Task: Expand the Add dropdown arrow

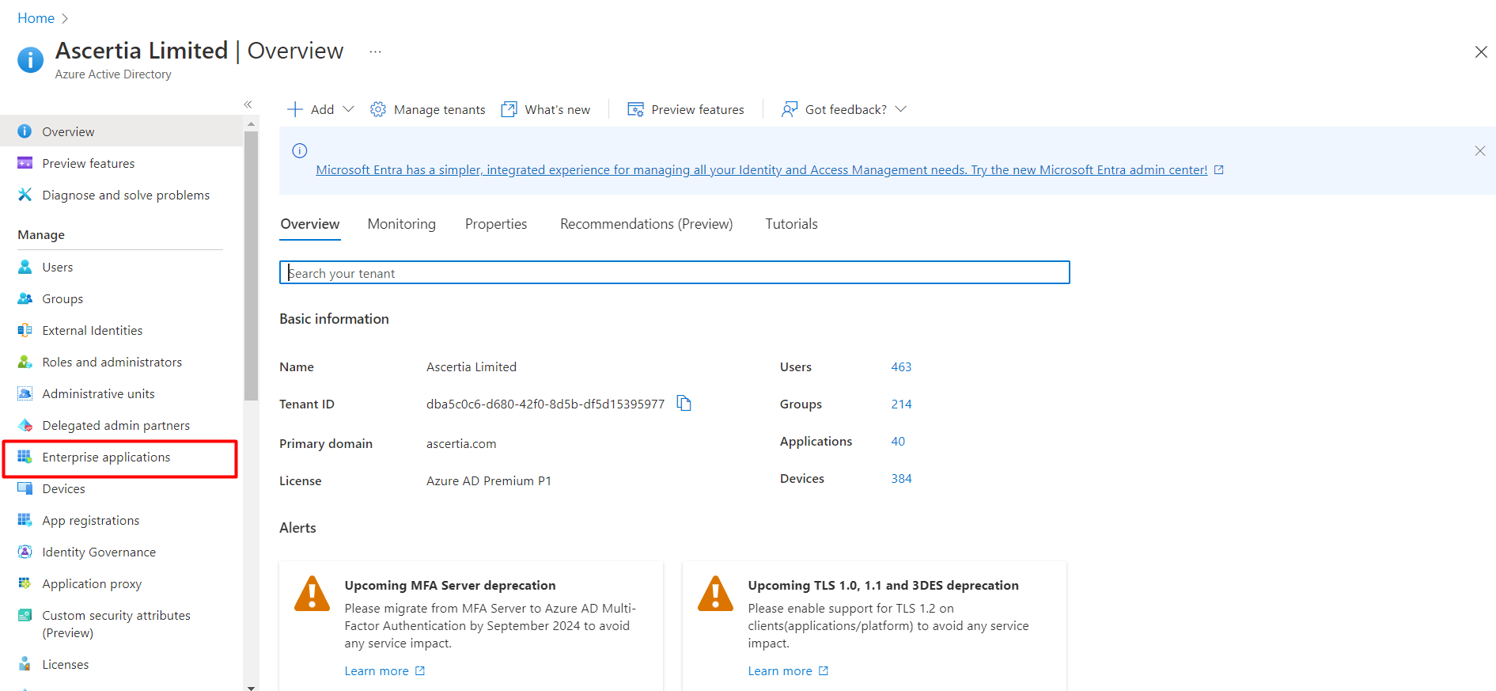Action: (348, 109)
